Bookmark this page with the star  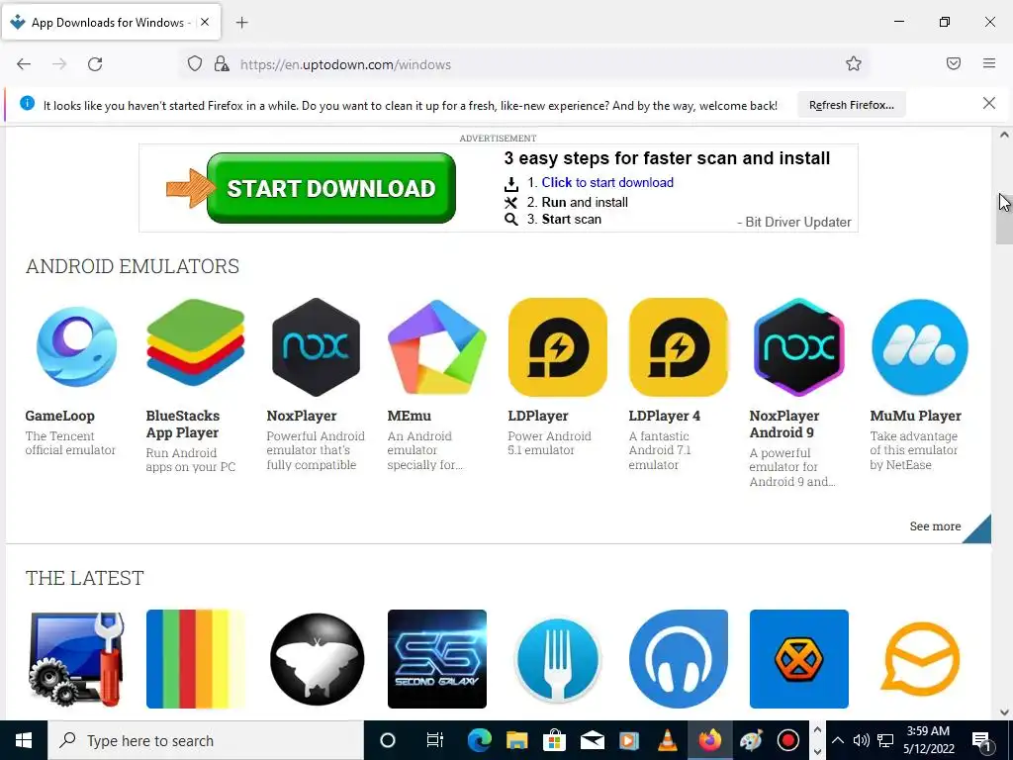click(x=854, y=64)
